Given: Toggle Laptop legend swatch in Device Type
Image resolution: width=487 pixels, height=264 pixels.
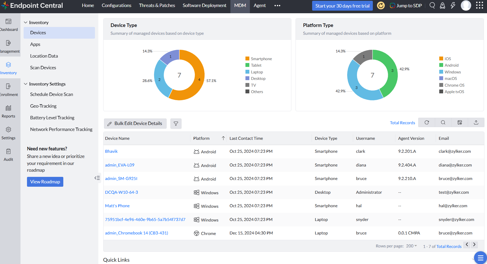Looking at the screenshot, I should 247,72.
